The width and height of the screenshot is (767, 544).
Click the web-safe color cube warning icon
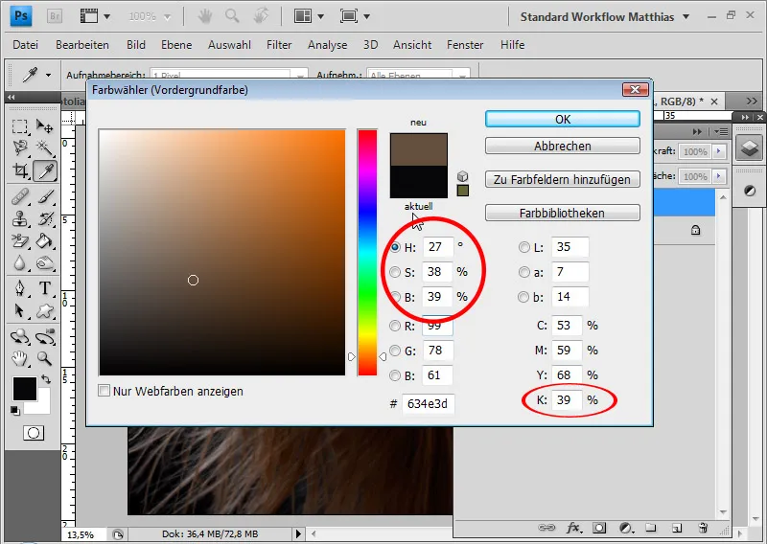462,176
